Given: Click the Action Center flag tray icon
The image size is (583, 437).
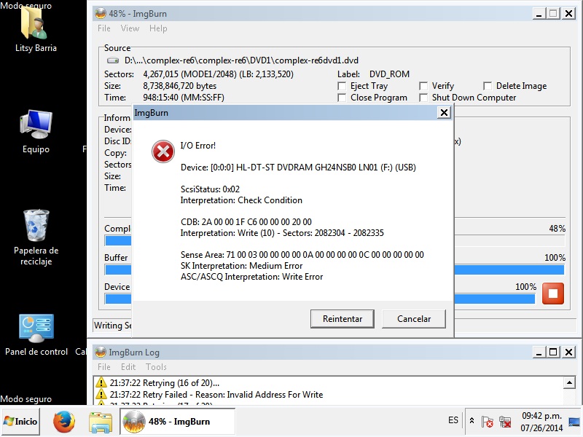Looking at the screenshot, I should 487,422.
